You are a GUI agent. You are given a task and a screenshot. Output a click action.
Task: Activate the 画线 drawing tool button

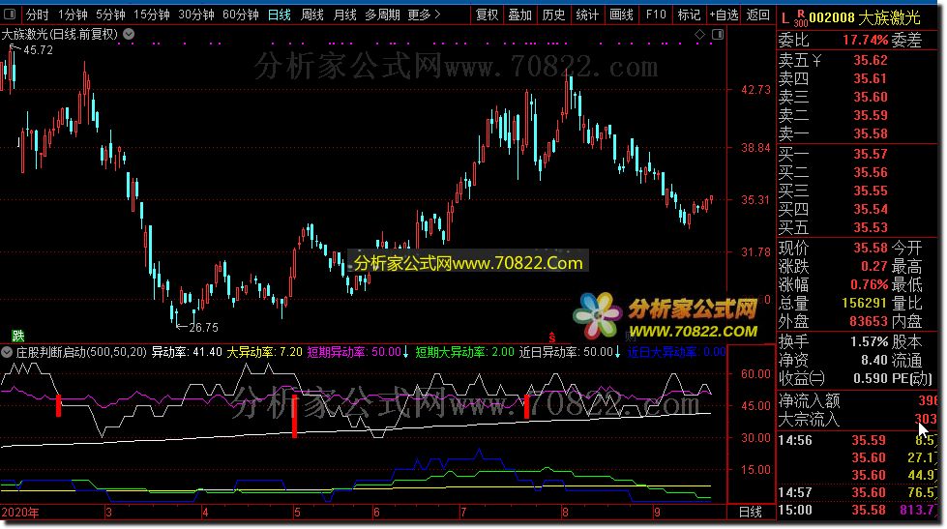coord(621,14)
